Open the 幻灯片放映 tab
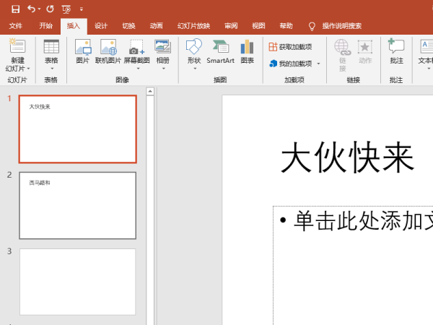Image resolution: width=433 pixels, height=325 pixels. (193, 26)
